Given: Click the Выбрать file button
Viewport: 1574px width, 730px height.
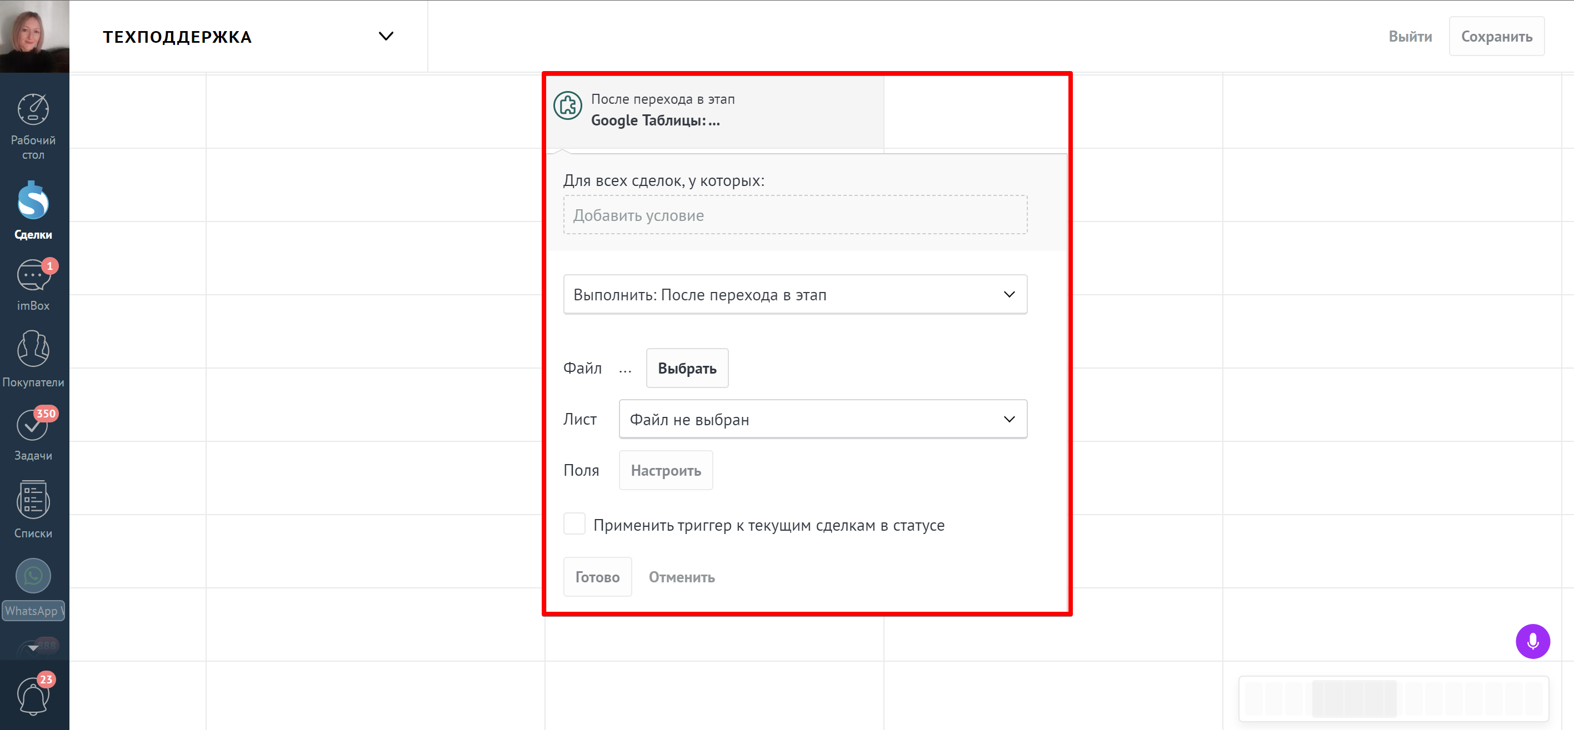Looking at the screenshot, I should click(x=687, y=368).
